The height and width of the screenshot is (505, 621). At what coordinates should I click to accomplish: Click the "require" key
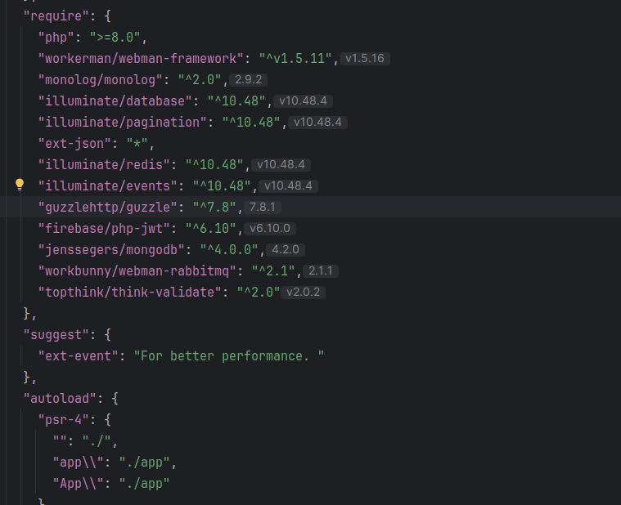56,16
